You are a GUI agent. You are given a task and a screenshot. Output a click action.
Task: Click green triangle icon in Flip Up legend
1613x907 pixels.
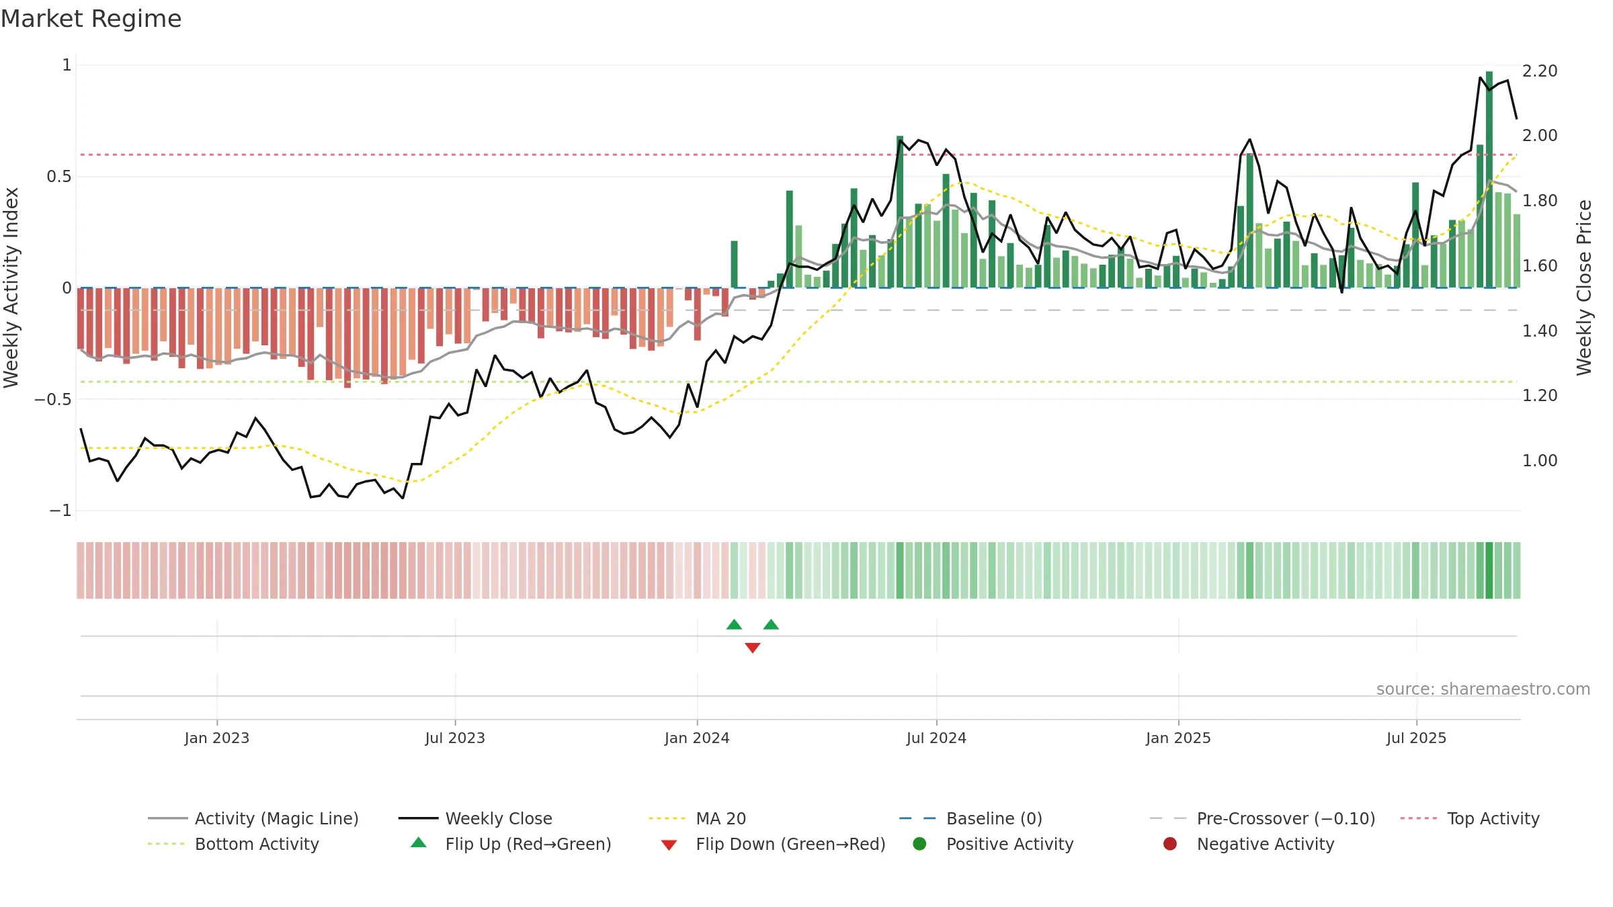point(419,843)
